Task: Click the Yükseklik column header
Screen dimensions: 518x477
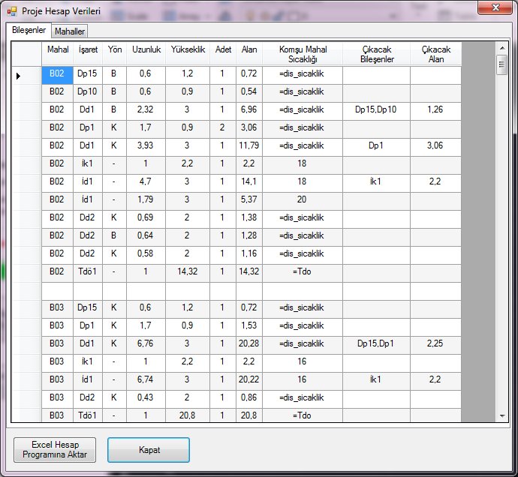Action: (x=187, y=50)
